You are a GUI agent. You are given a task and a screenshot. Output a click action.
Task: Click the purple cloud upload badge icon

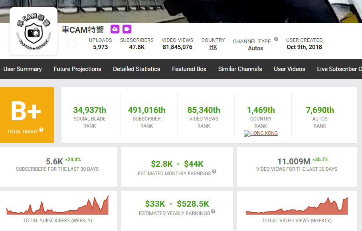coord(115,29)
